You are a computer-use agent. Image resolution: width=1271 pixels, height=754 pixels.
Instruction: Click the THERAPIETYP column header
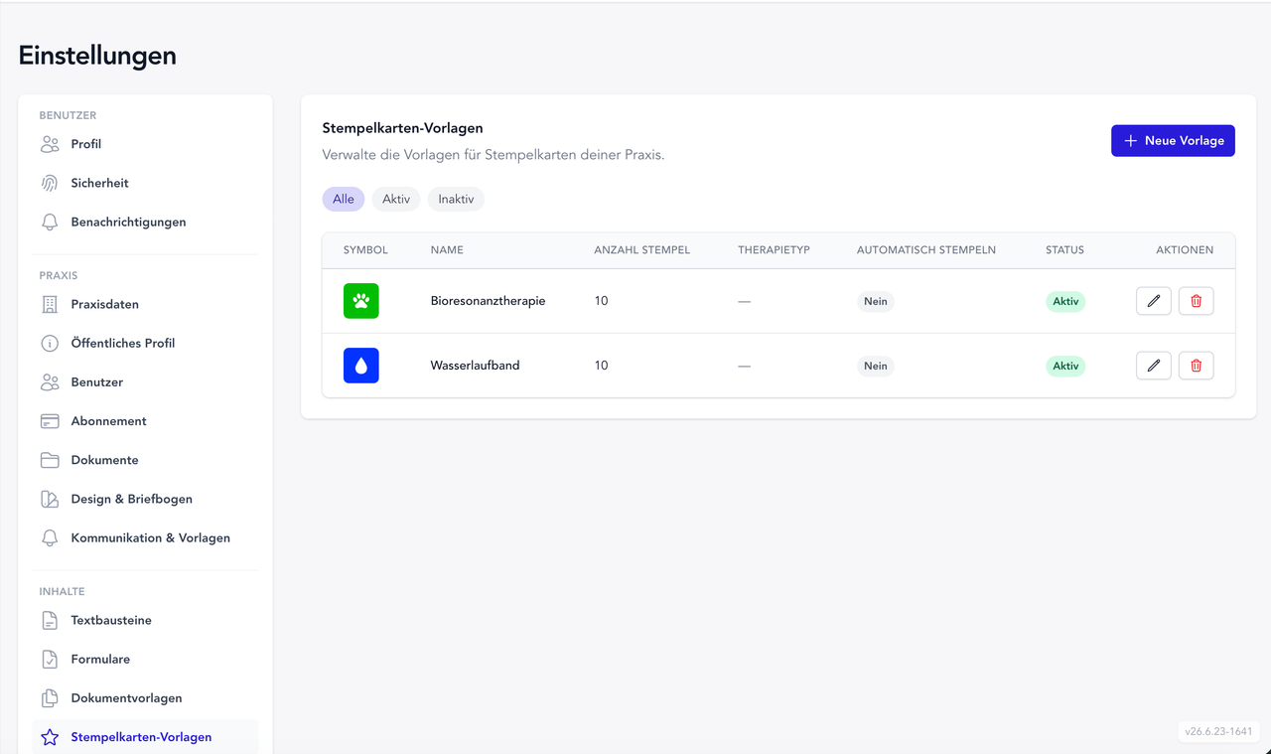[x=774, y=250]
